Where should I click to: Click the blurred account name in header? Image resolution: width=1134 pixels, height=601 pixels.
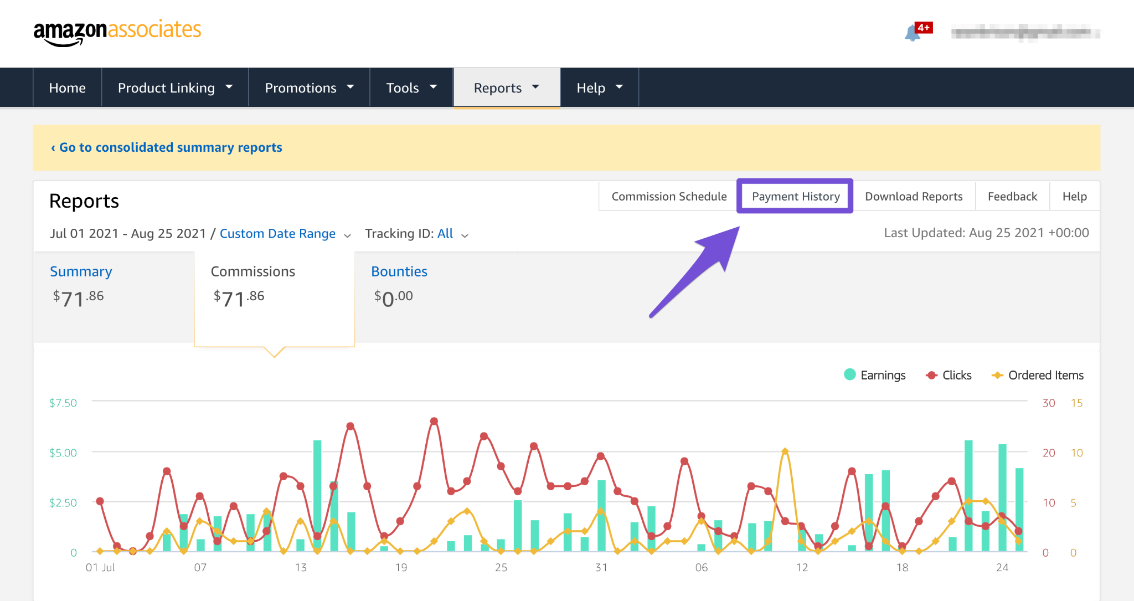click(1025, 33)
